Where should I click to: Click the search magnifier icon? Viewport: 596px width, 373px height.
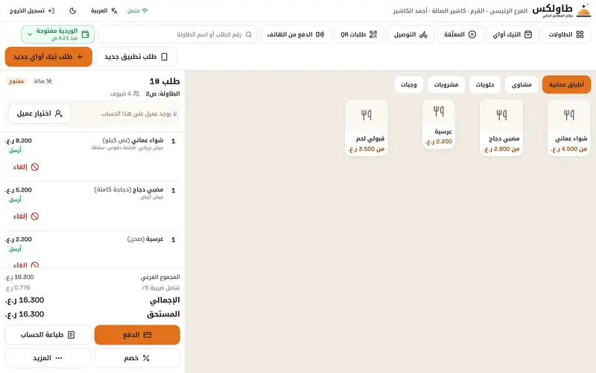point(249,34)
